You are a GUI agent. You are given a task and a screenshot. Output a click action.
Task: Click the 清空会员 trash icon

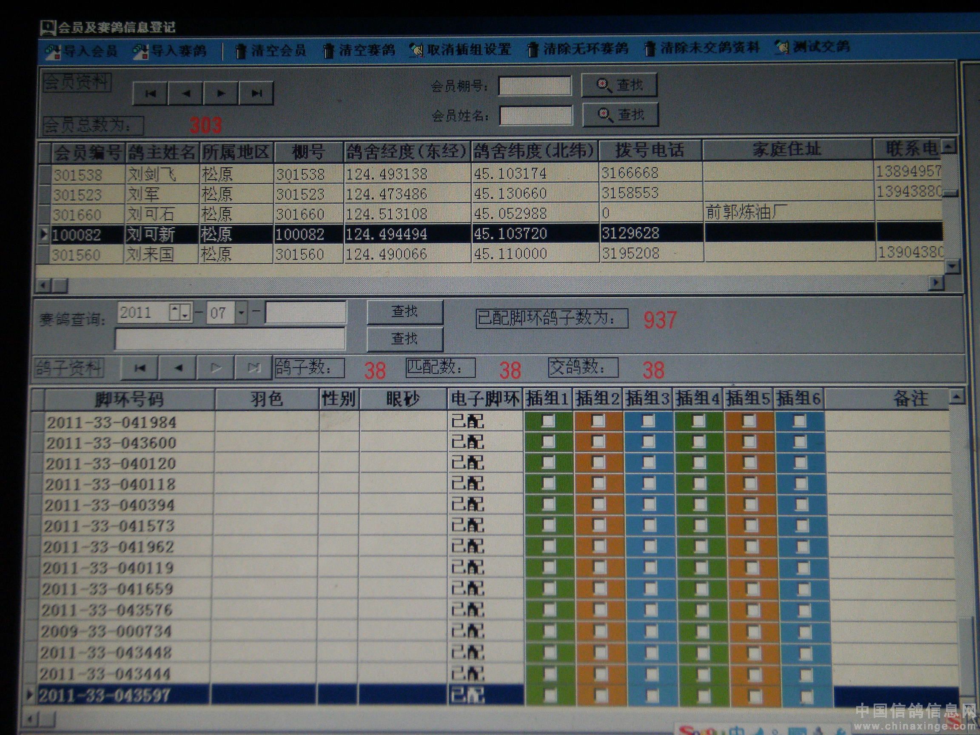241,51
